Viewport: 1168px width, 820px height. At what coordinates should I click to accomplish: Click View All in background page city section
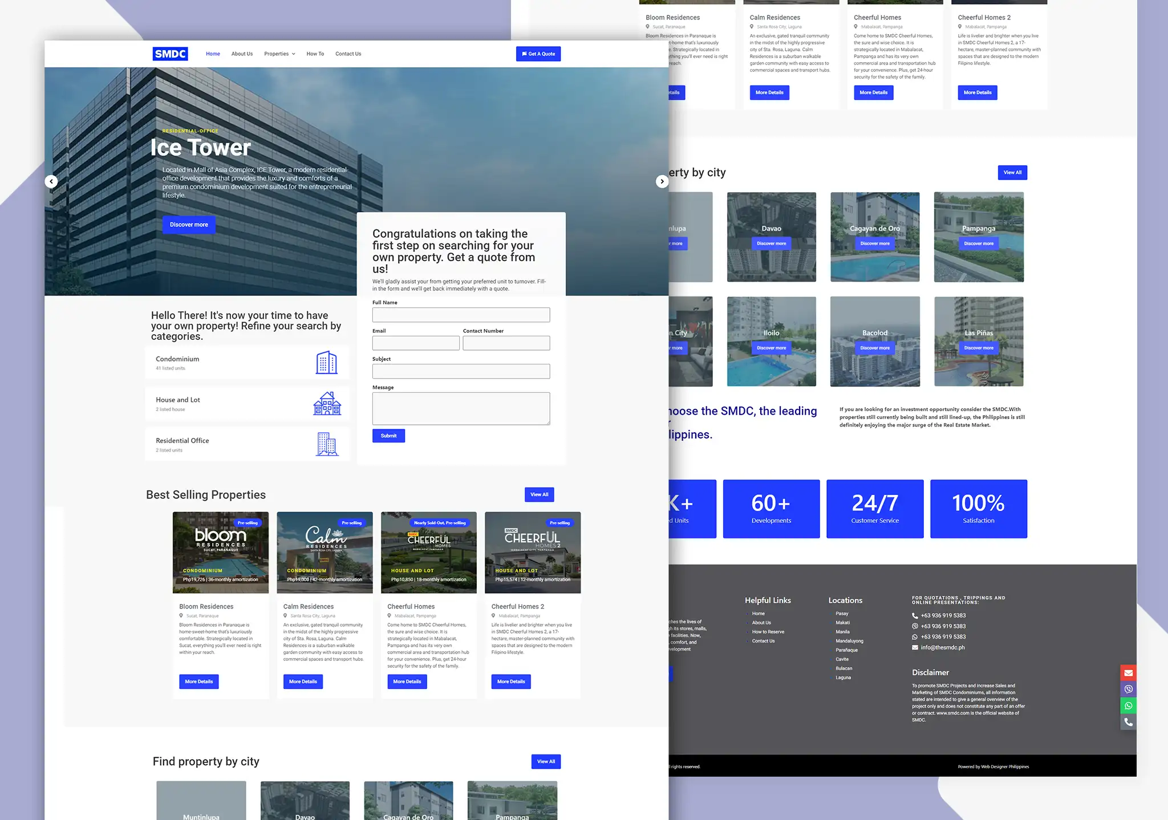(x=1012, y=172)
